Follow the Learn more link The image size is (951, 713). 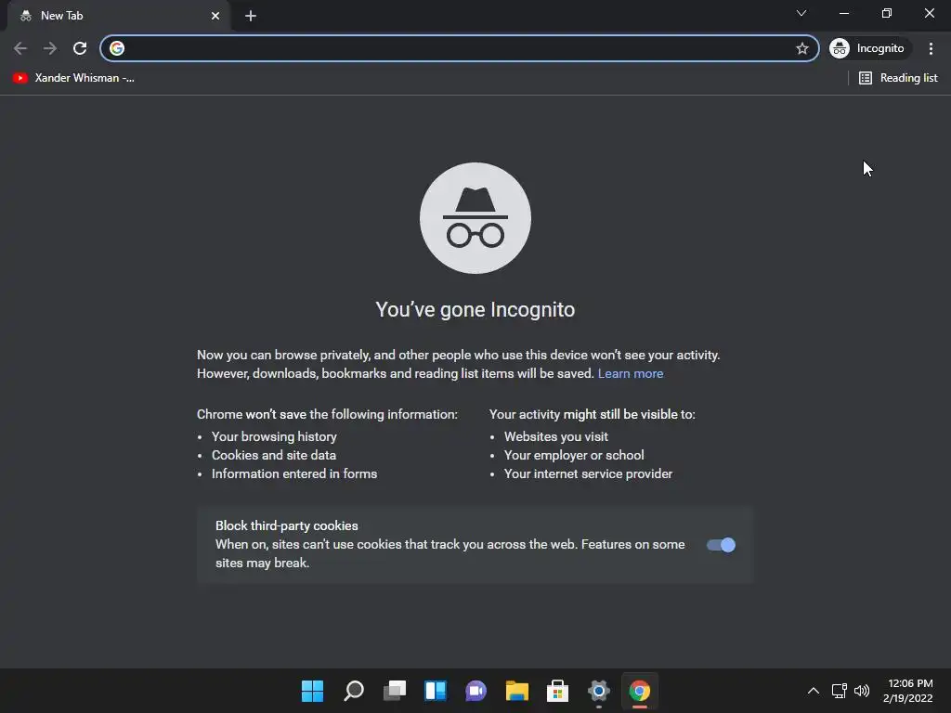(x=631, y=373)
